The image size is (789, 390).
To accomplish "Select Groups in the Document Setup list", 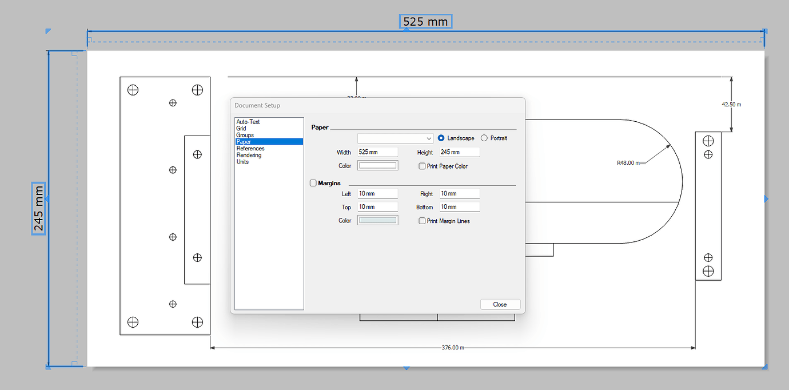I will [245, 135].
